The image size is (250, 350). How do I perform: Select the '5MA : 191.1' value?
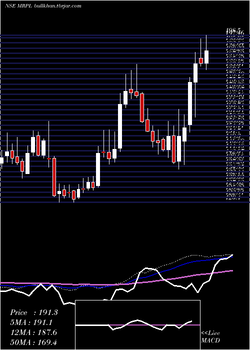tap(32, 322)
